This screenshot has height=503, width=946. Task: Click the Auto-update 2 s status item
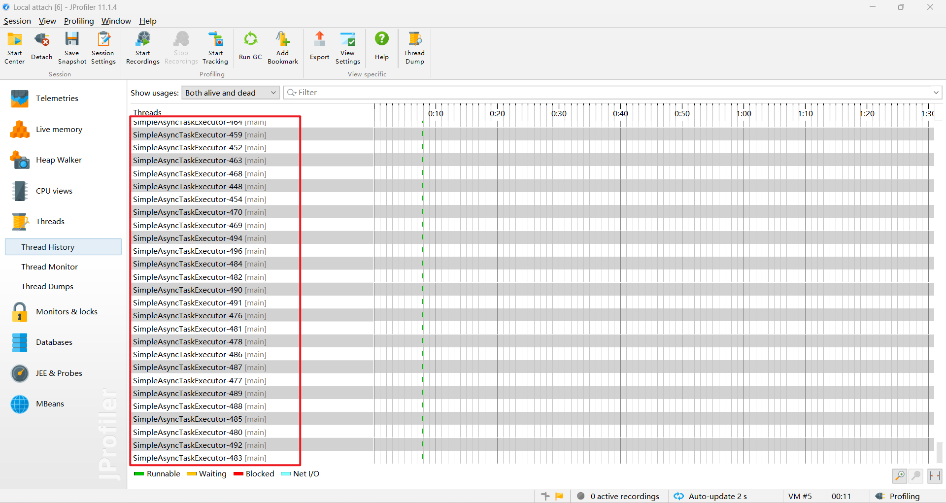coord(710,496)
